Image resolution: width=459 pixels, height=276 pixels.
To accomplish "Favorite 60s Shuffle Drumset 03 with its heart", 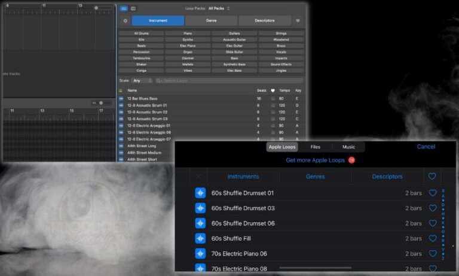I will [433, 208].
